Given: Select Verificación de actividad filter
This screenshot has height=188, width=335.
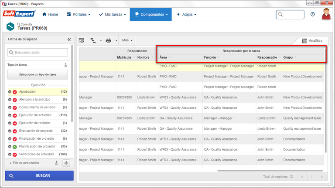Looking at the screenshot, I should (x=38, y=154).
